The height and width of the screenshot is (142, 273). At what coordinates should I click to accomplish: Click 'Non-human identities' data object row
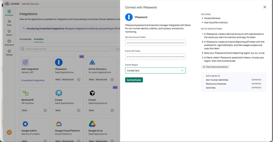coord(233,80)
